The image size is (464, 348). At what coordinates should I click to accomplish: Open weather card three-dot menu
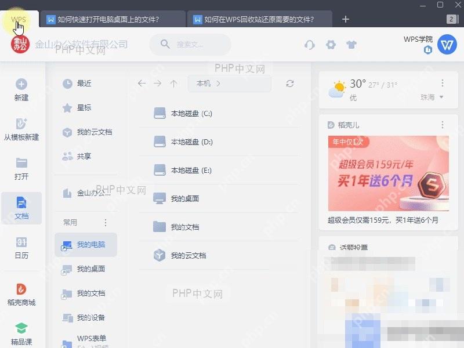(x=443, y=83)
